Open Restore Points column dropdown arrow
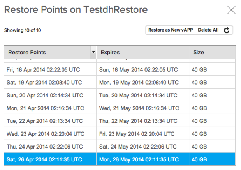241x170 pixels. pyautogui.click(x=93, y=52)
